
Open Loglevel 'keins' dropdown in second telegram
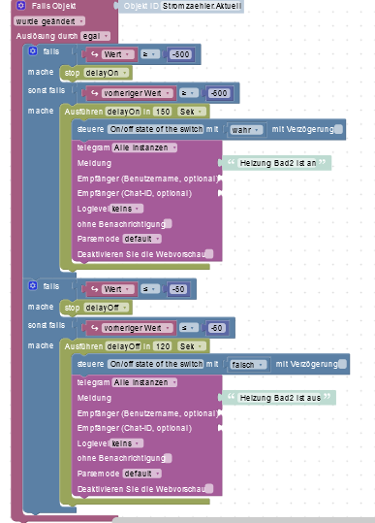[126, 443]
